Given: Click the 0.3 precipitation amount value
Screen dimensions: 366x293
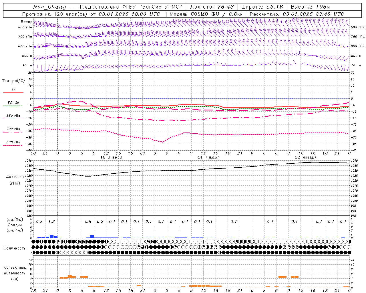Looking at the screenshot, I should (39, 221).
